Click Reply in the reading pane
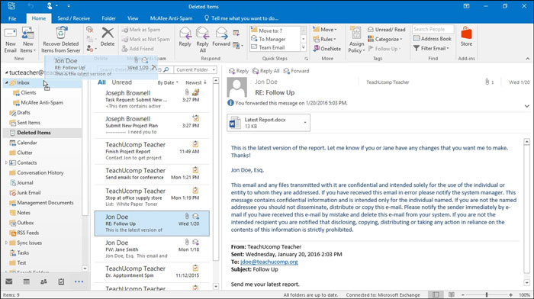534x299 pixels. coord(239,71)
